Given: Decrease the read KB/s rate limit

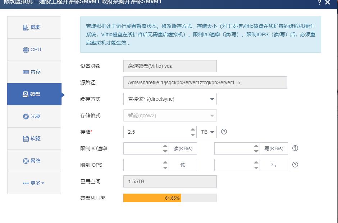Looking at the screenshot, I should pos(165,151).
